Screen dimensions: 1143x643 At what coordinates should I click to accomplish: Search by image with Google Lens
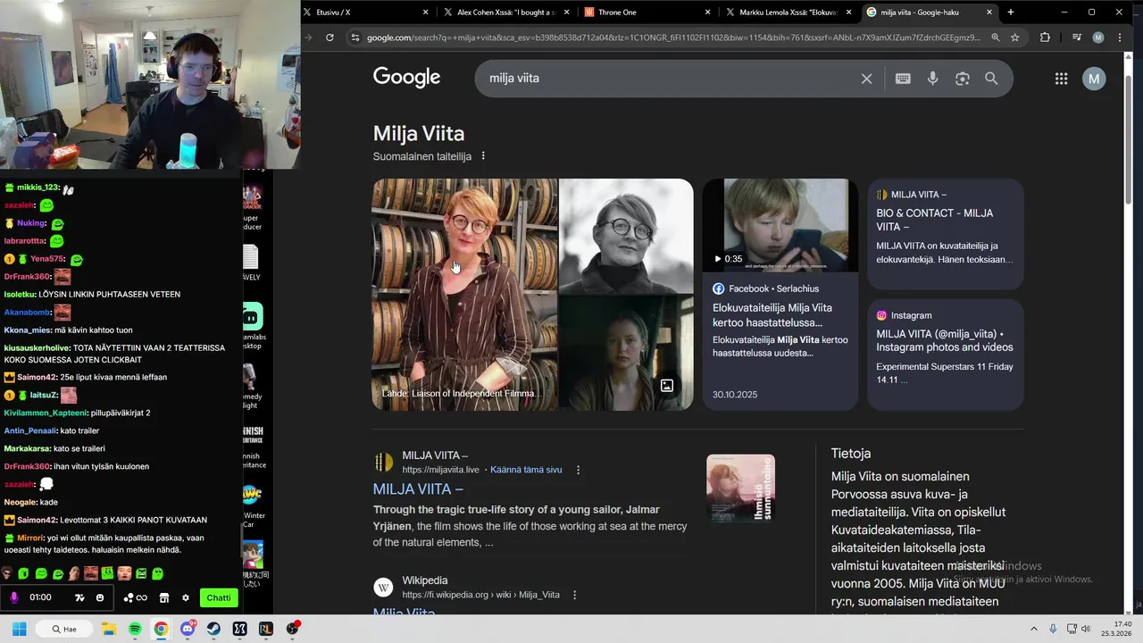[962, 79]
